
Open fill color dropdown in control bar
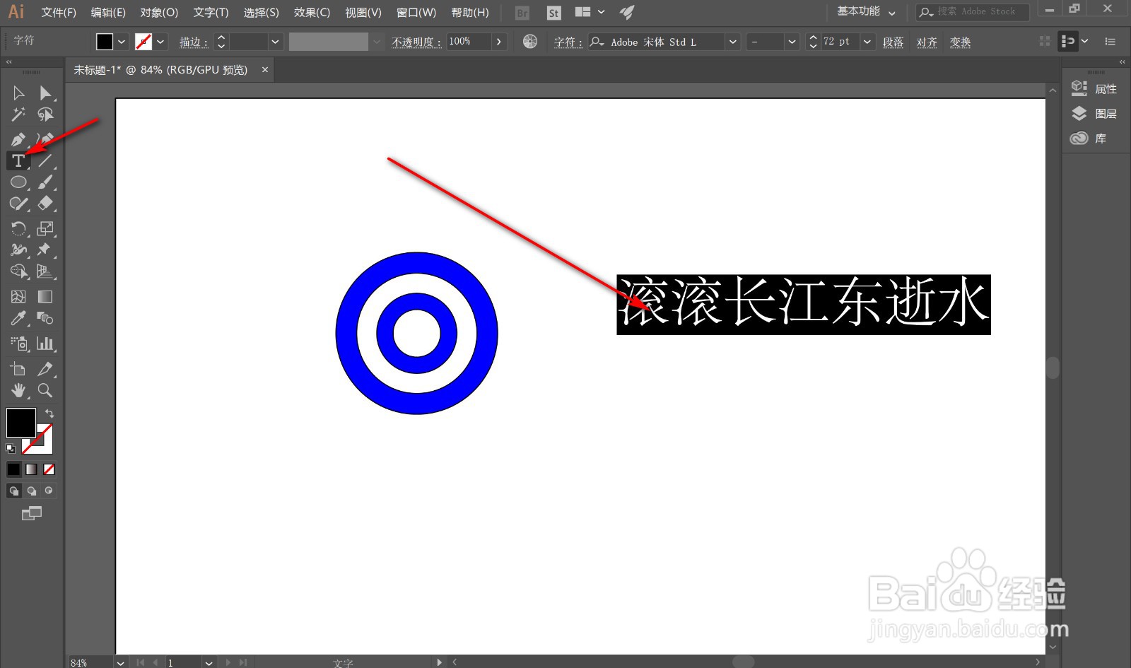(x=122, y=42)
